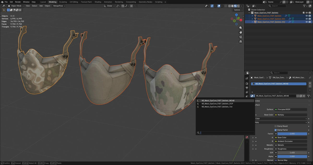The width and height of the screenshot is (313, 165).
Task: Open the viewport Options dropdown
Action: point(238,10)
